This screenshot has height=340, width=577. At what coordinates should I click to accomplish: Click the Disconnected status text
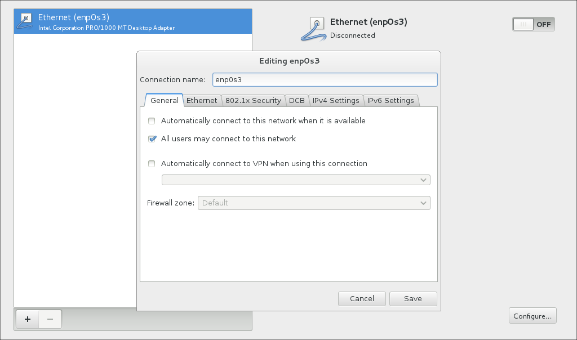pyautogui.click(x=353, y=35)
